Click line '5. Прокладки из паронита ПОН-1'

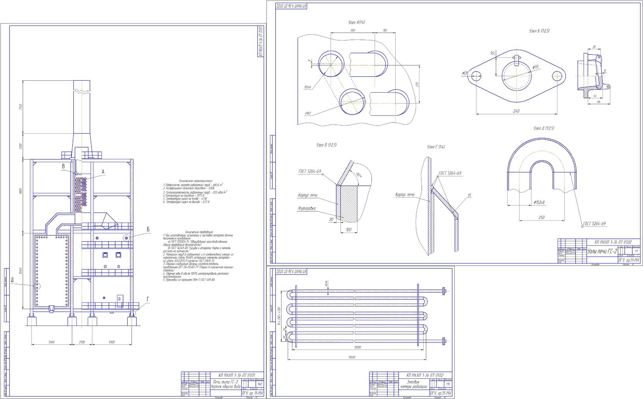(189, 280)
